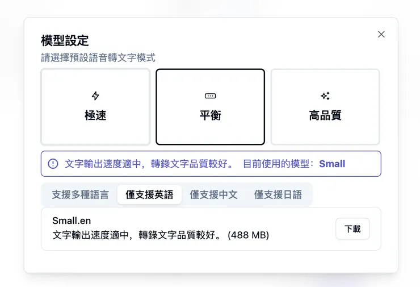Select the 平衡 balanced mode card
The width and height of the screenshot is (420, 287).
tap(210, 107)
